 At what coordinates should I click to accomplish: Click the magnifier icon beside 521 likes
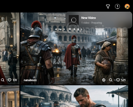pyautogui.click(x=111, y=80)
